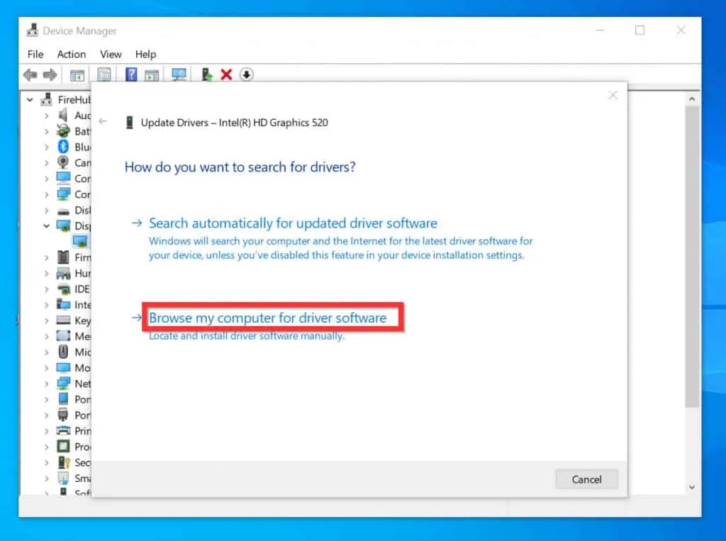Screen dimensions: 726x541
Task: Open the View menu
Action: (x=111, y=54)
